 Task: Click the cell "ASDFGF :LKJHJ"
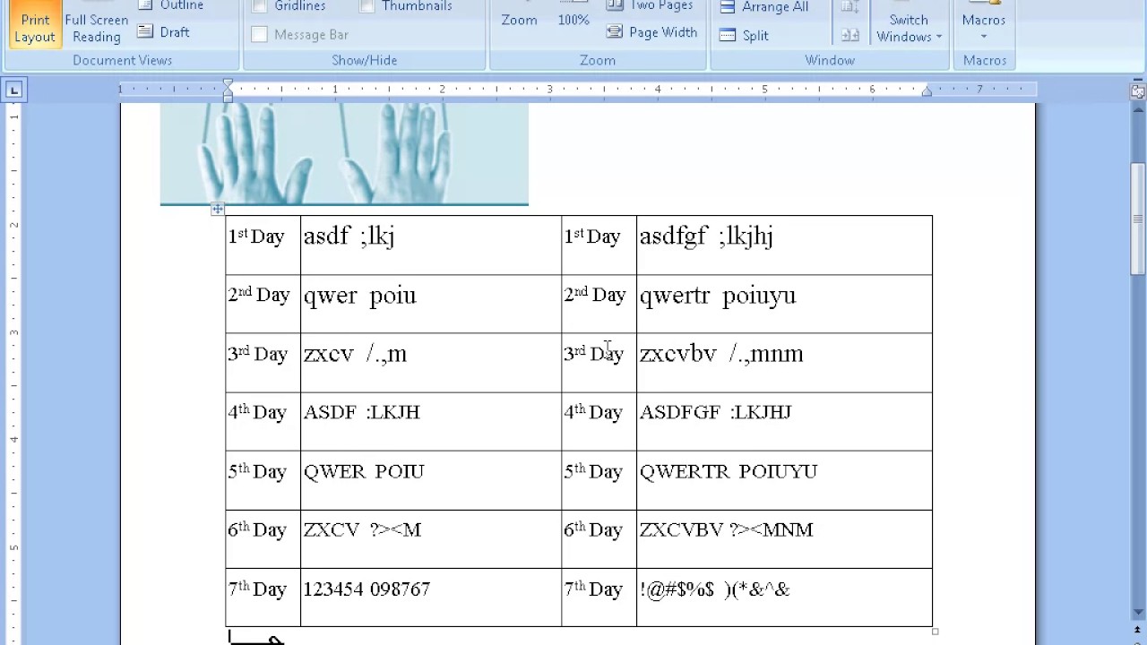point(784,421)
